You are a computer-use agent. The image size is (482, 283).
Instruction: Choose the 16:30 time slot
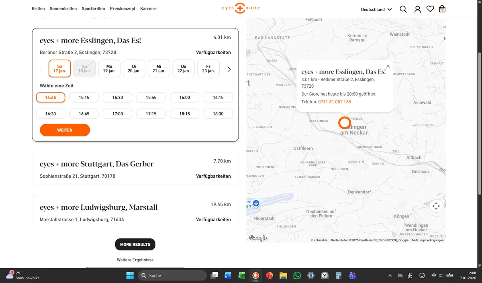click(x=51, y=114)
